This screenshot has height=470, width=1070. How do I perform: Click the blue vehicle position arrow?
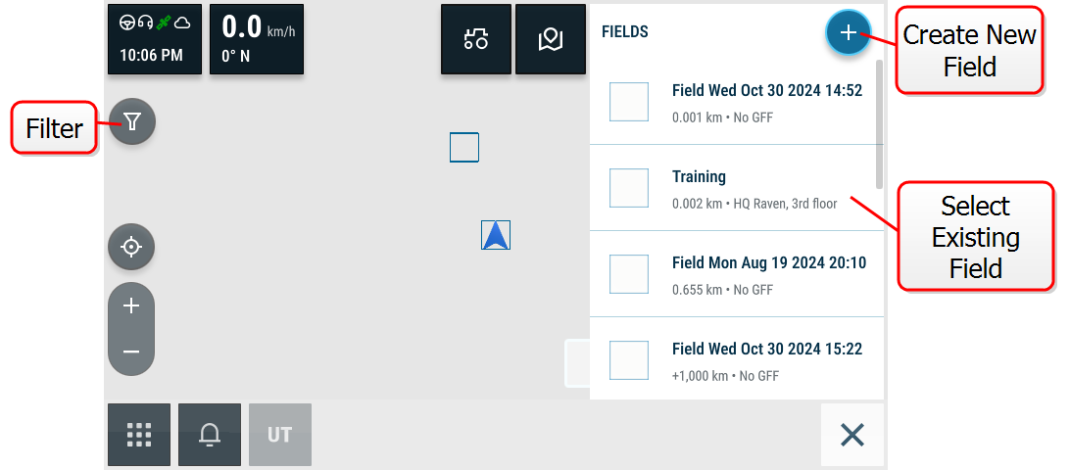(x=496, y=235)
